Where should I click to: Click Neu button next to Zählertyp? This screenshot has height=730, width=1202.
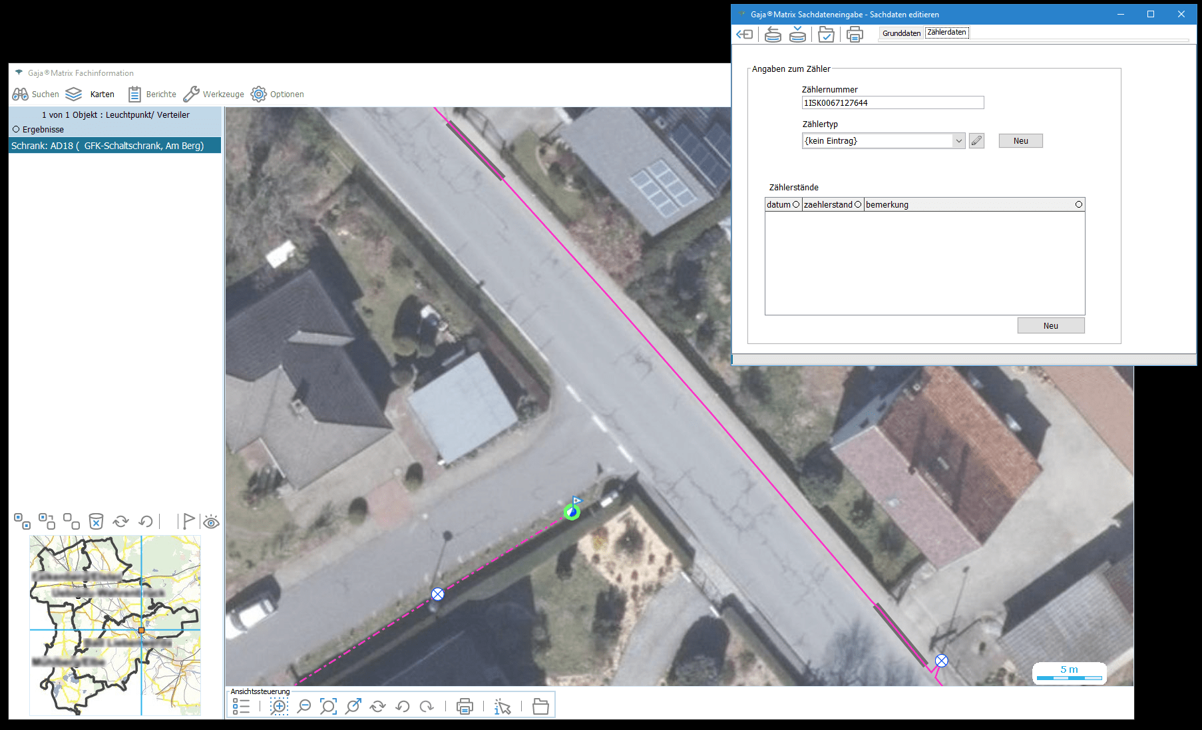tap(1020, 141)
